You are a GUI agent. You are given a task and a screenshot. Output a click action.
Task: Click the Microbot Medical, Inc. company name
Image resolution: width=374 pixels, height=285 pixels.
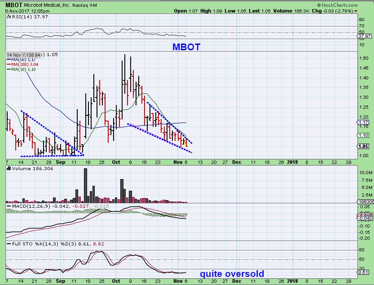tap(47, 5)
